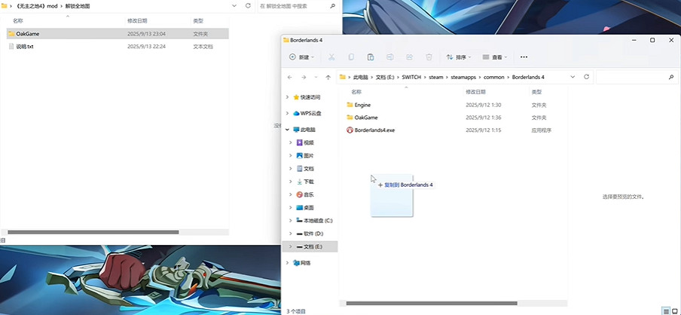Viewport: 681px width, 315px height.
Task: Select OakGame folder in 解锁全地图 window
Action: (x=118, y=33)
